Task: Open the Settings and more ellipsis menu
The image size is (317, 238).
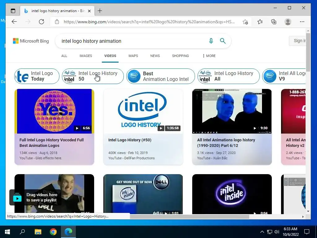Action: pyautogui.click(x=302, y=22)
